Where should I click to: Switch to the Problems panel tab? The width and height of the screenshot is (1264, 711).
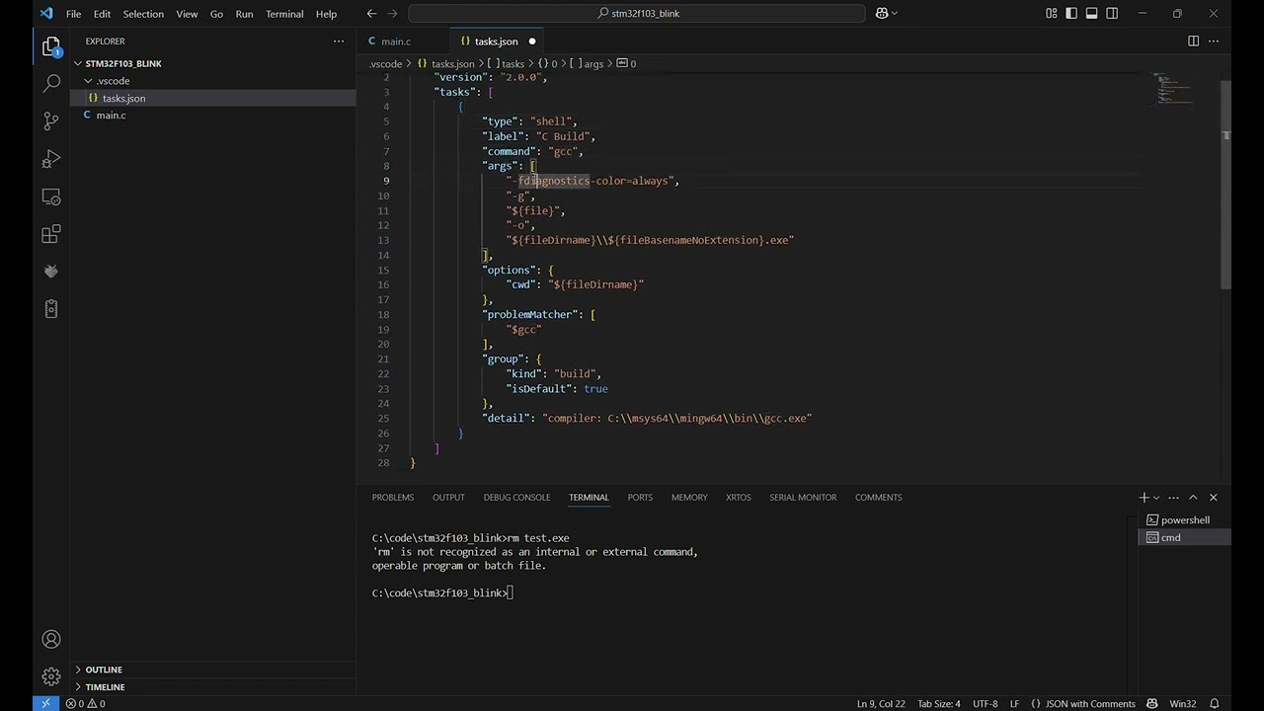pos(393,497)
